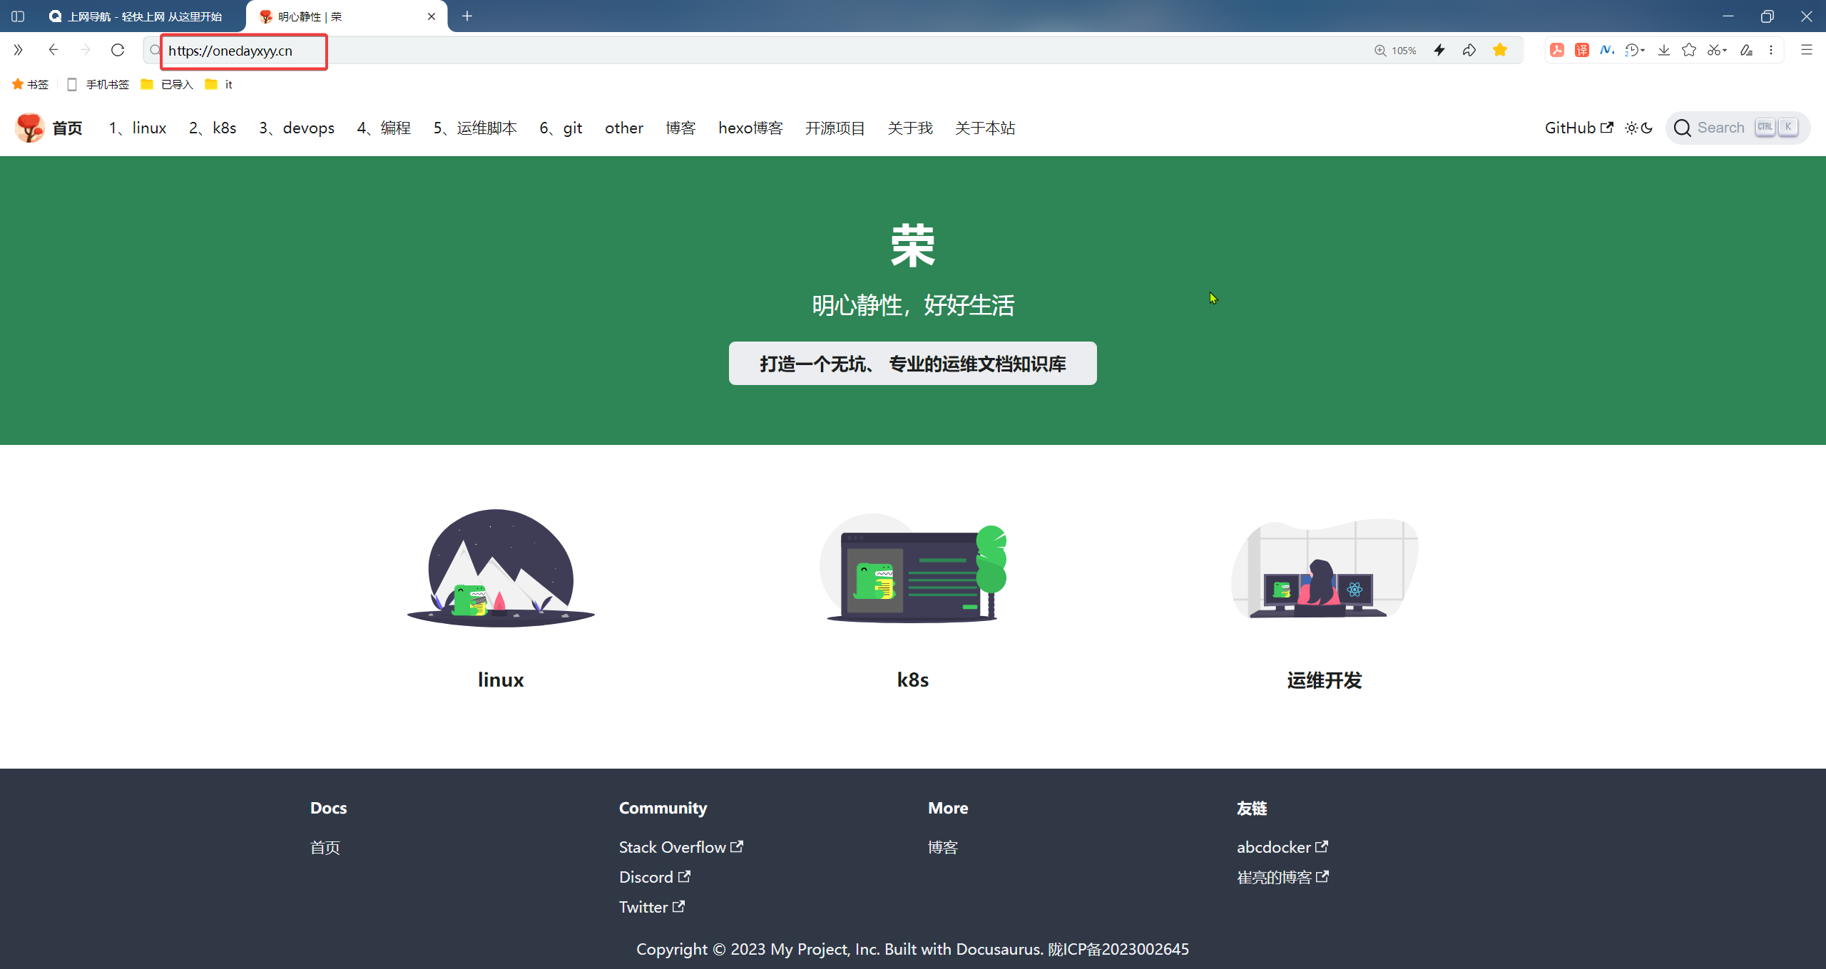Open the hexo博客 nav item

(750, 128)
